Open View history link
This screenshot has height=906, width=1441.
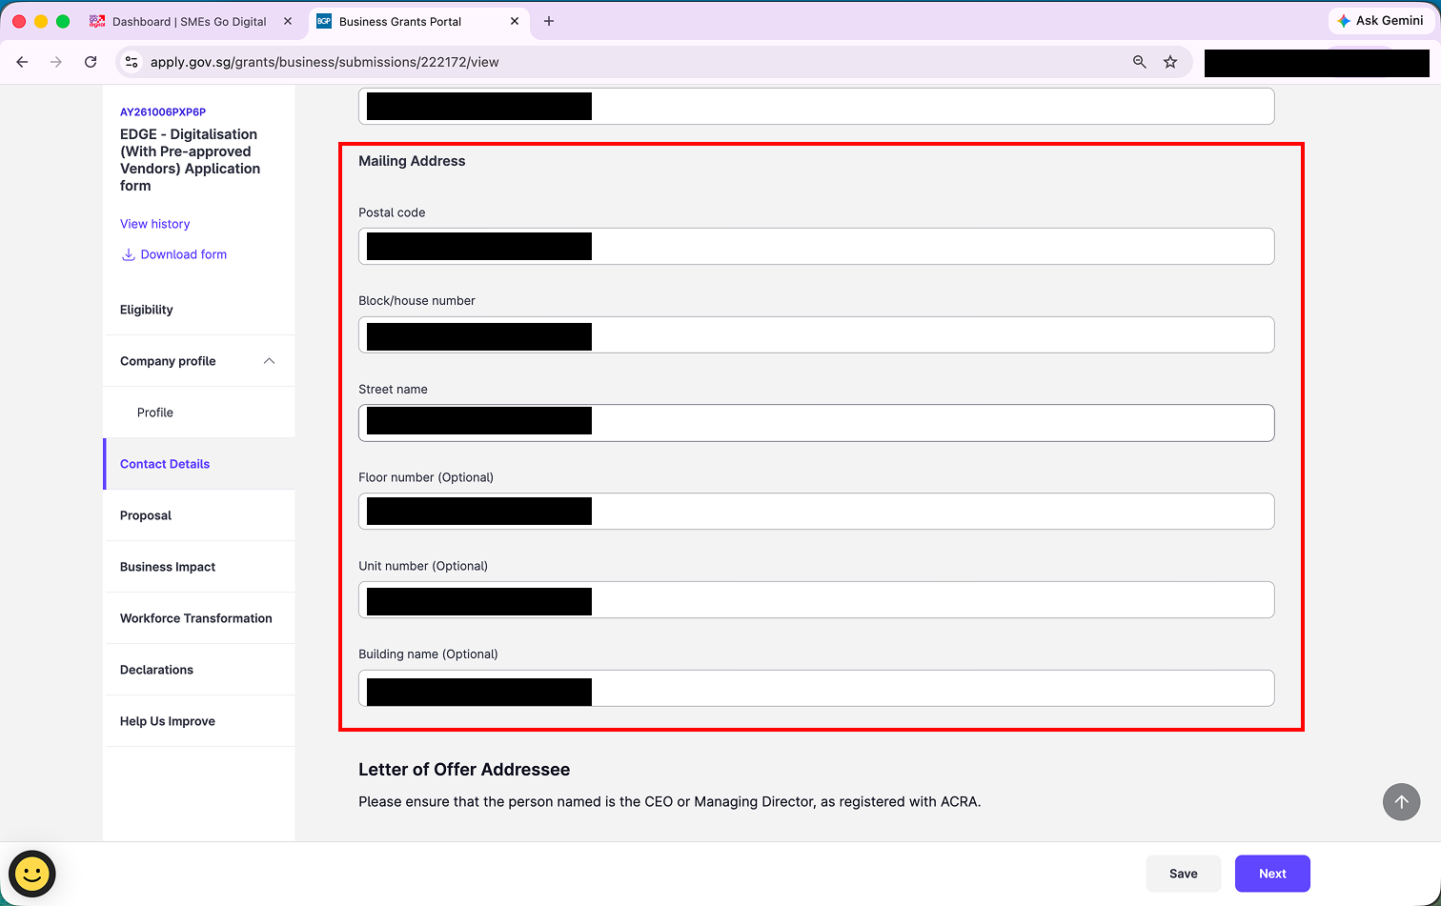pyautogui.click(x=154, y=224)
